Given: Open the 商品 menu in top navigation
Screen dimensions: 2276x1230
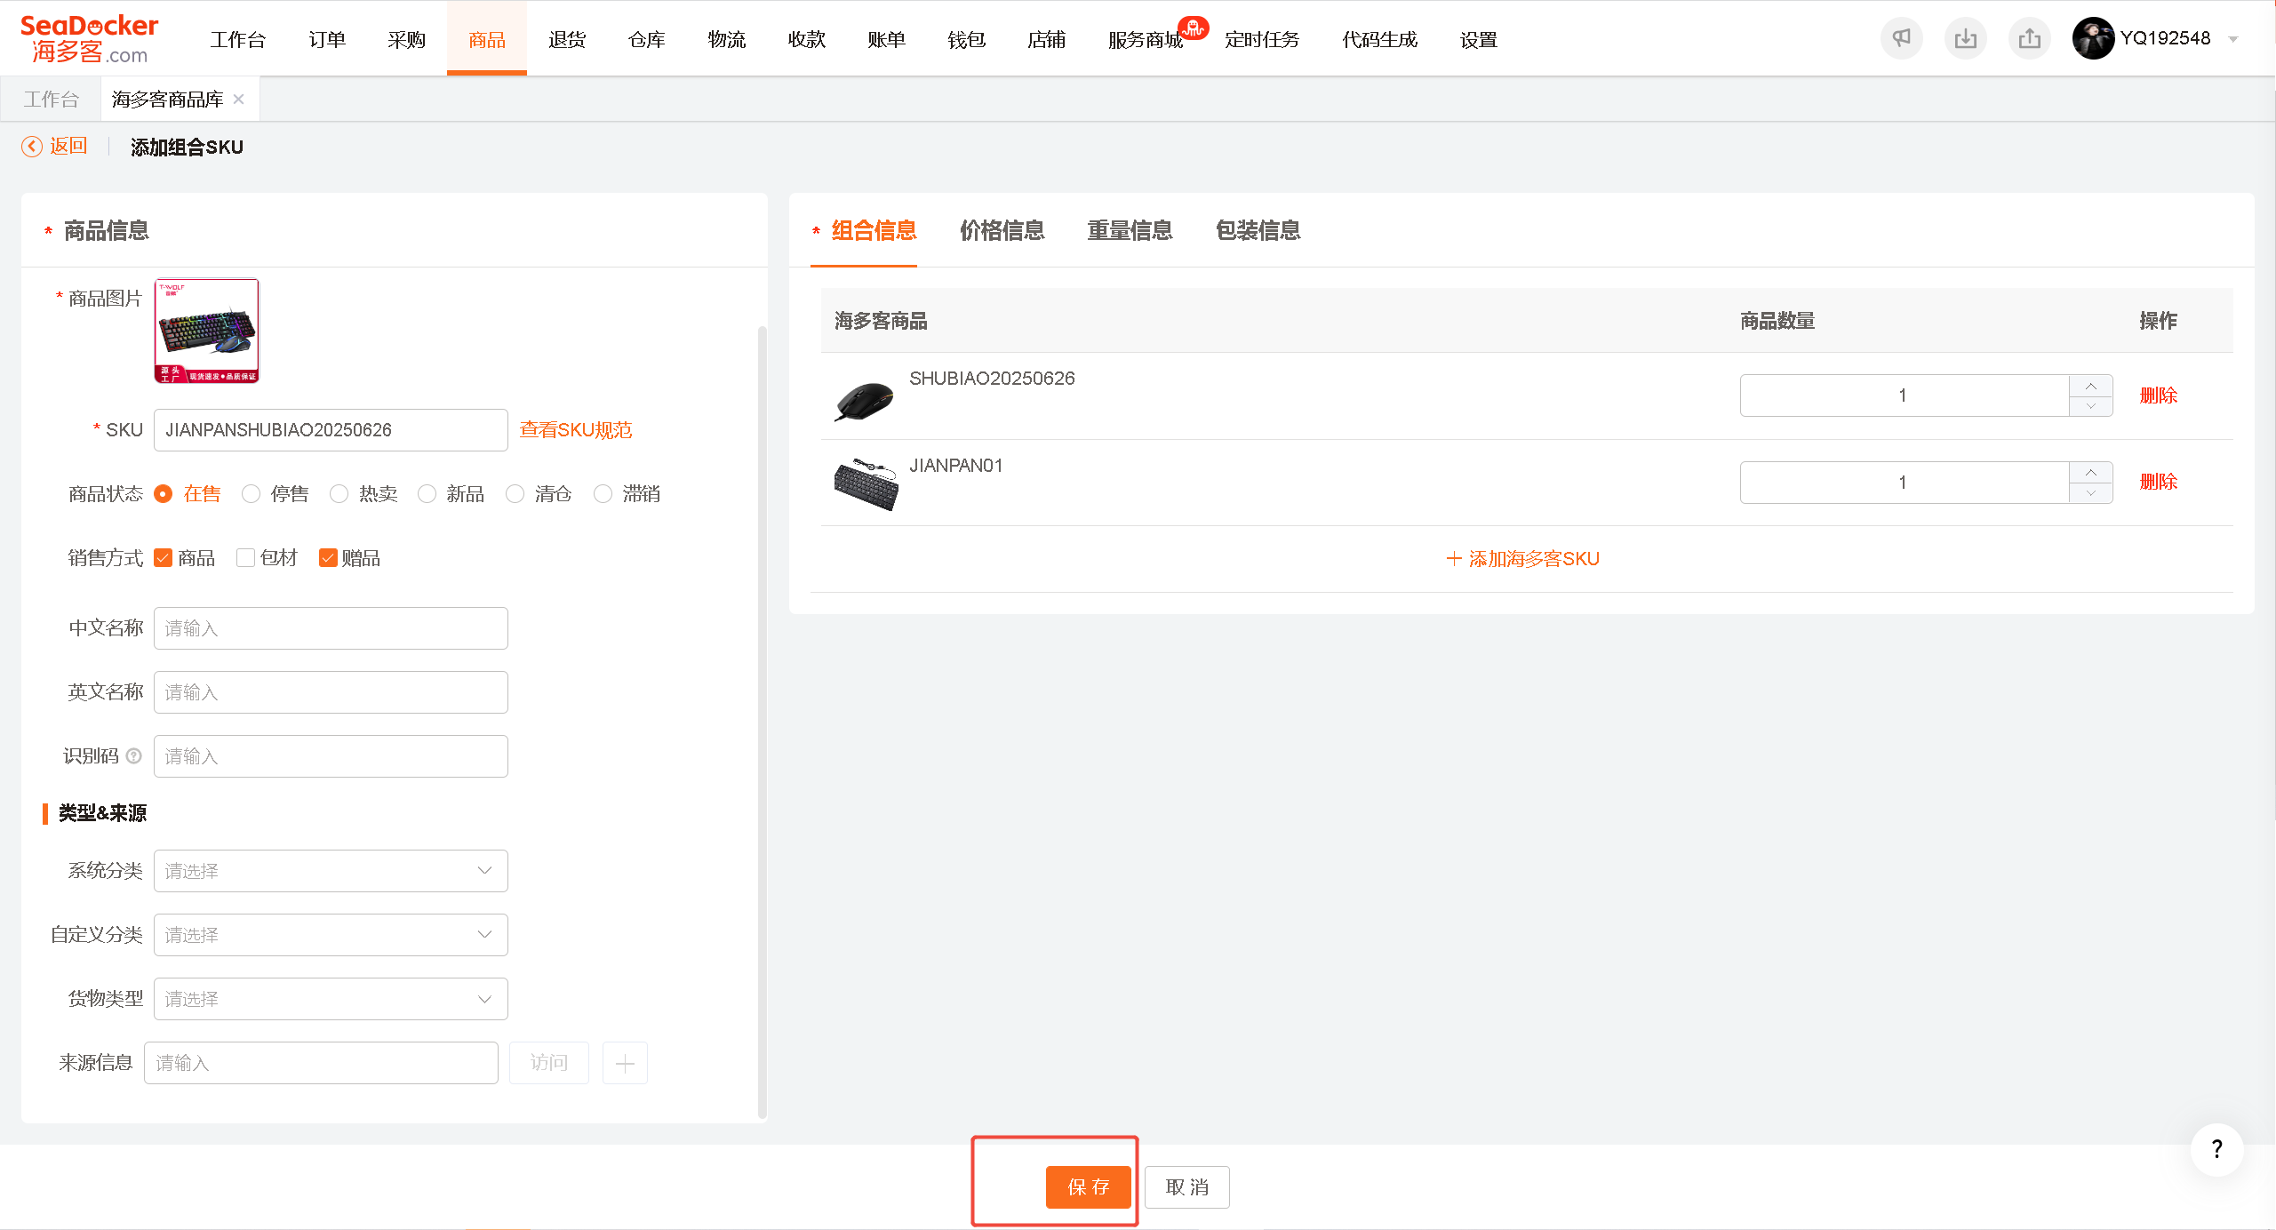Looking at the screenshot, I should [487, 40].
